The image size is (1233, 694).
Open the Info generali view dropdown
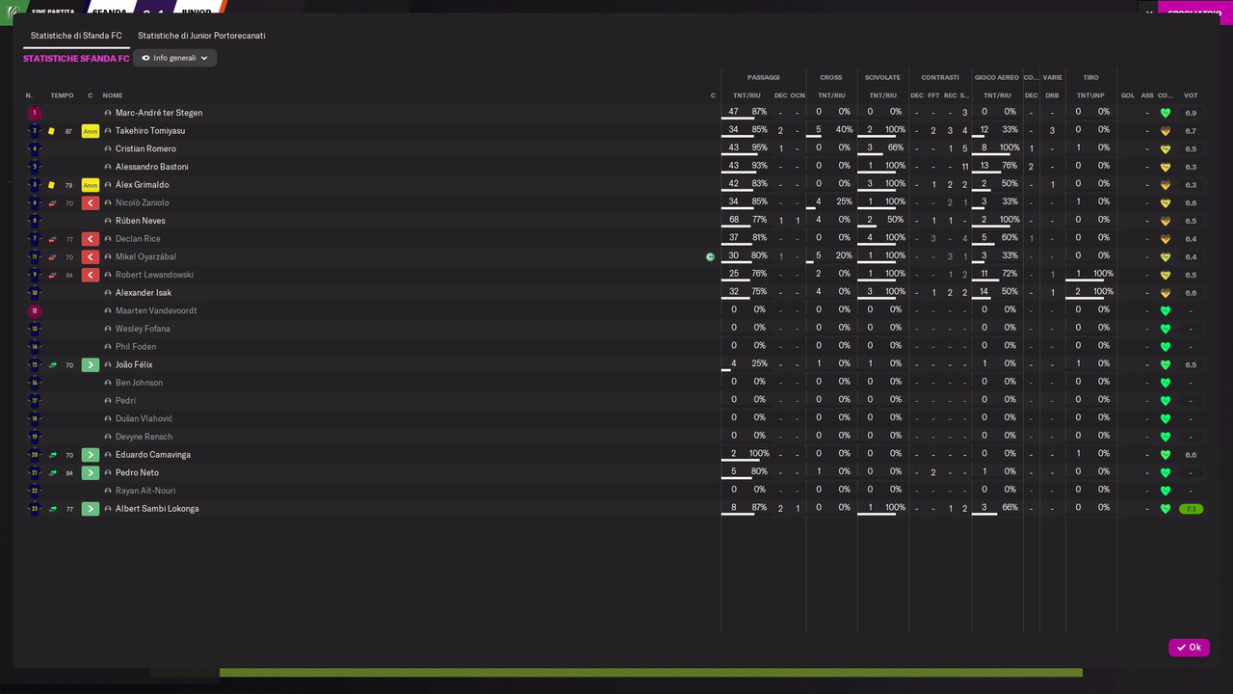point(175,58)
